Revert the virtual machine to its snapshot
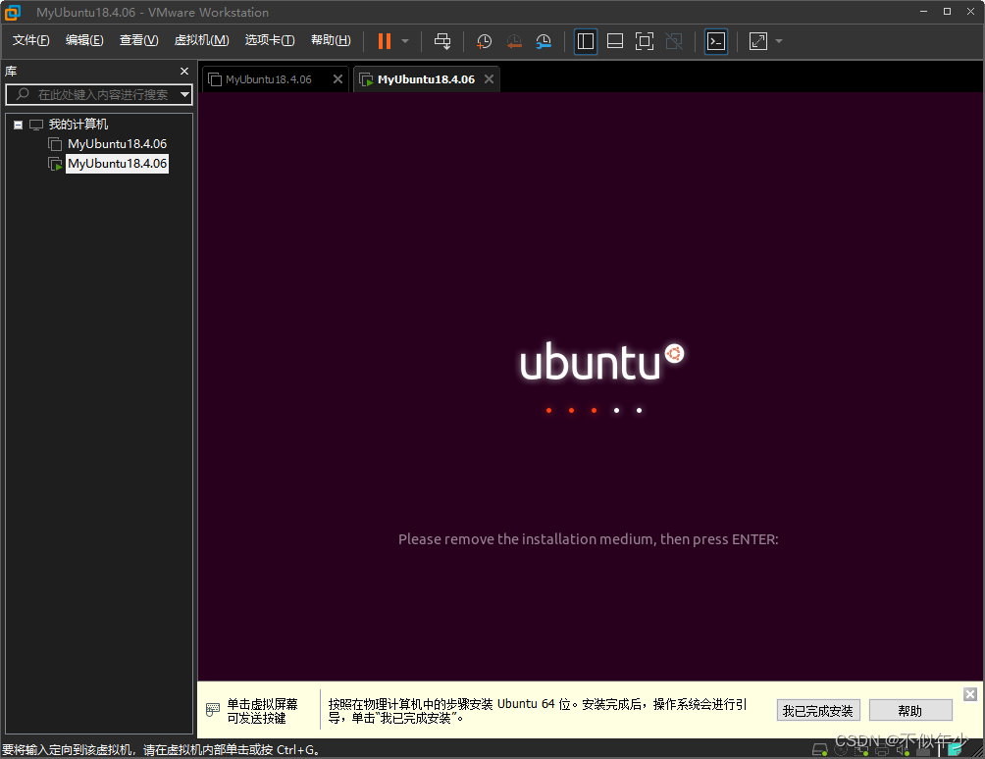This screenshot has width=985, height=759. pos(514,41)
